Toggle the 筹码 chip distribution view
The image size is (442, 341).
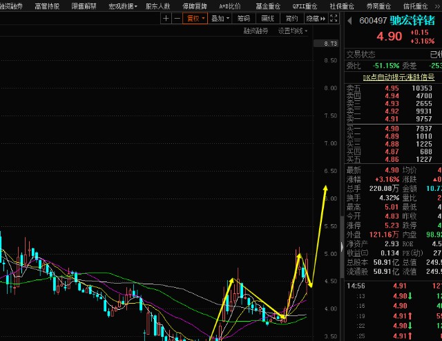[243, 19]
